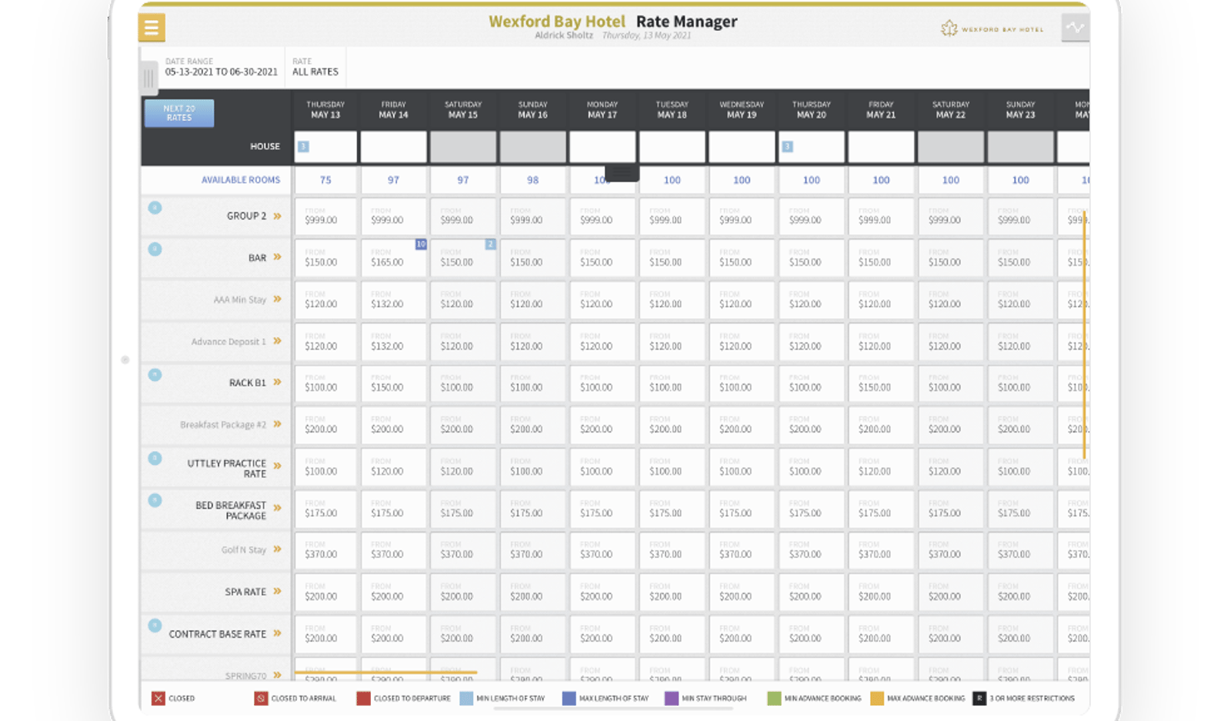Open Breakfast Package #2 $200.00 on May 23
The width and height of the screenshot is (1231, 721).
click(1020, 425)
